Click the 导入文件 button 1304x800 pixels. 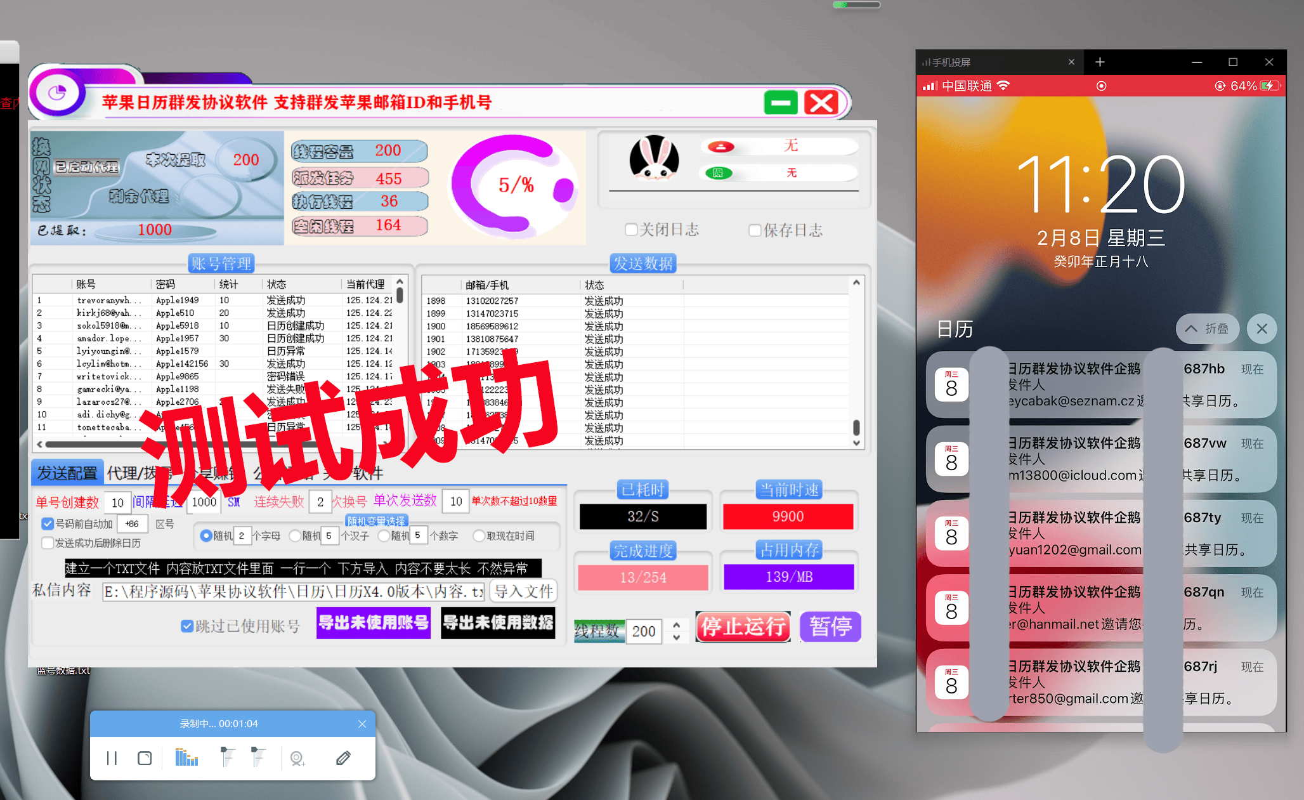click(524, 591)
